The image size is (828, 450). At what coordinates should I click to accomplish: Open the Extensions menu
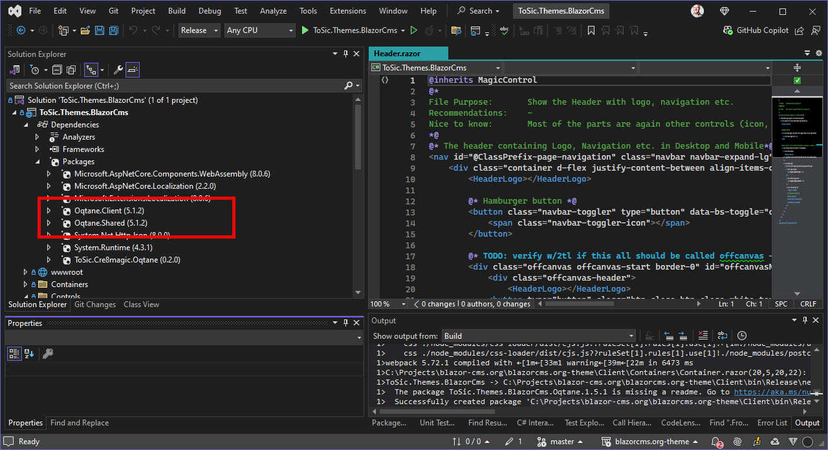(x=347, y=10)
